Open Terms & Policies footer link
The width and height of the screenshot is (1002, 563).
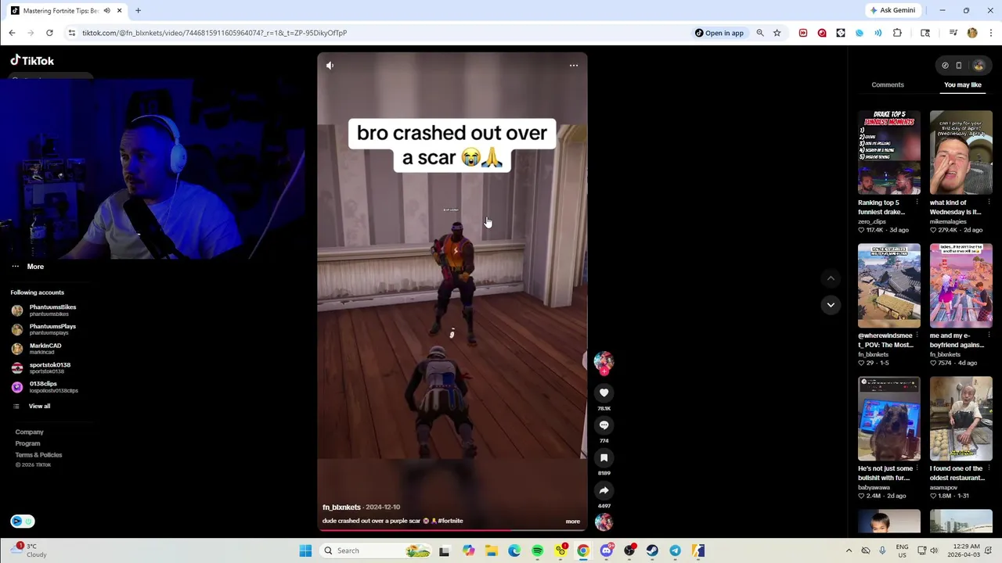[38, 455]
